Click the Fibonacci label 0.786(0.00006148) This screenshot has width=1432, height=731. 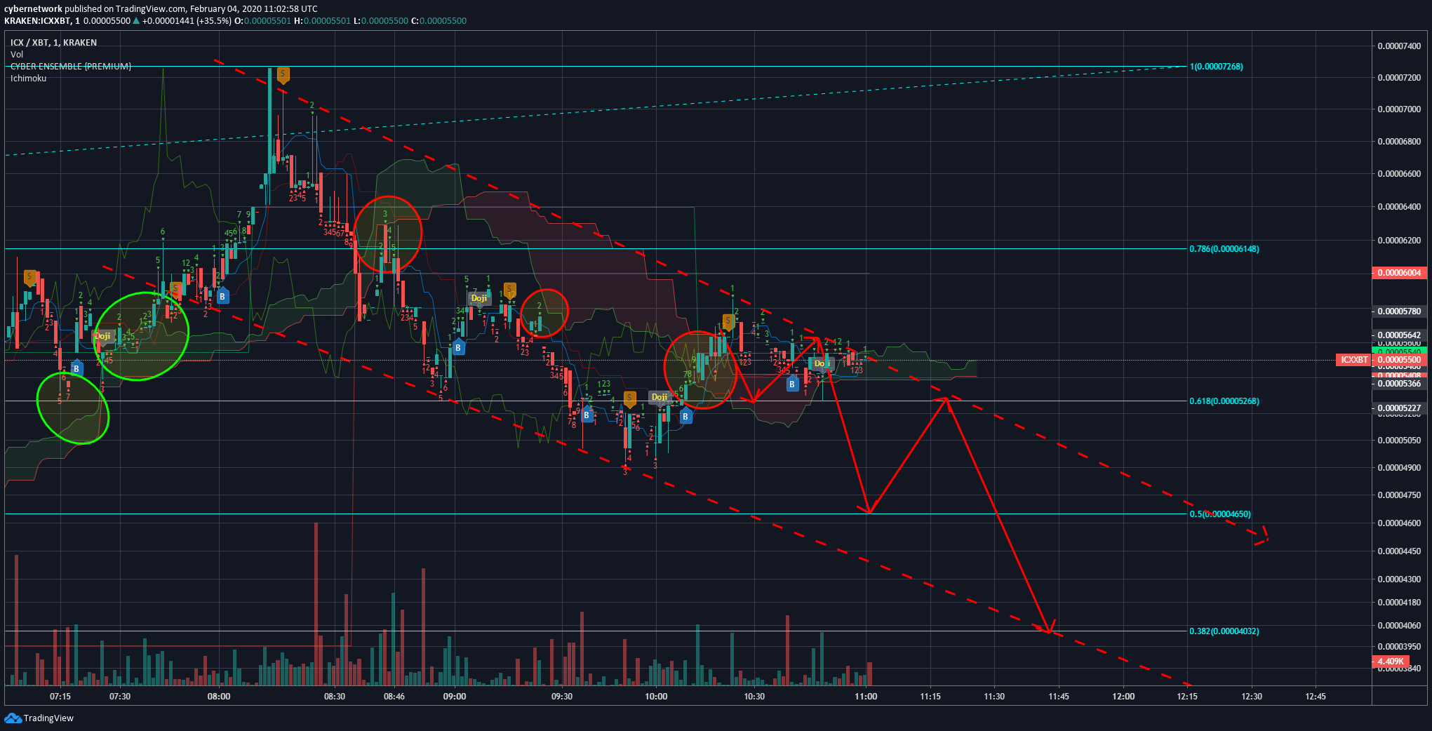pyautogui.click(x=1224, y=249)
